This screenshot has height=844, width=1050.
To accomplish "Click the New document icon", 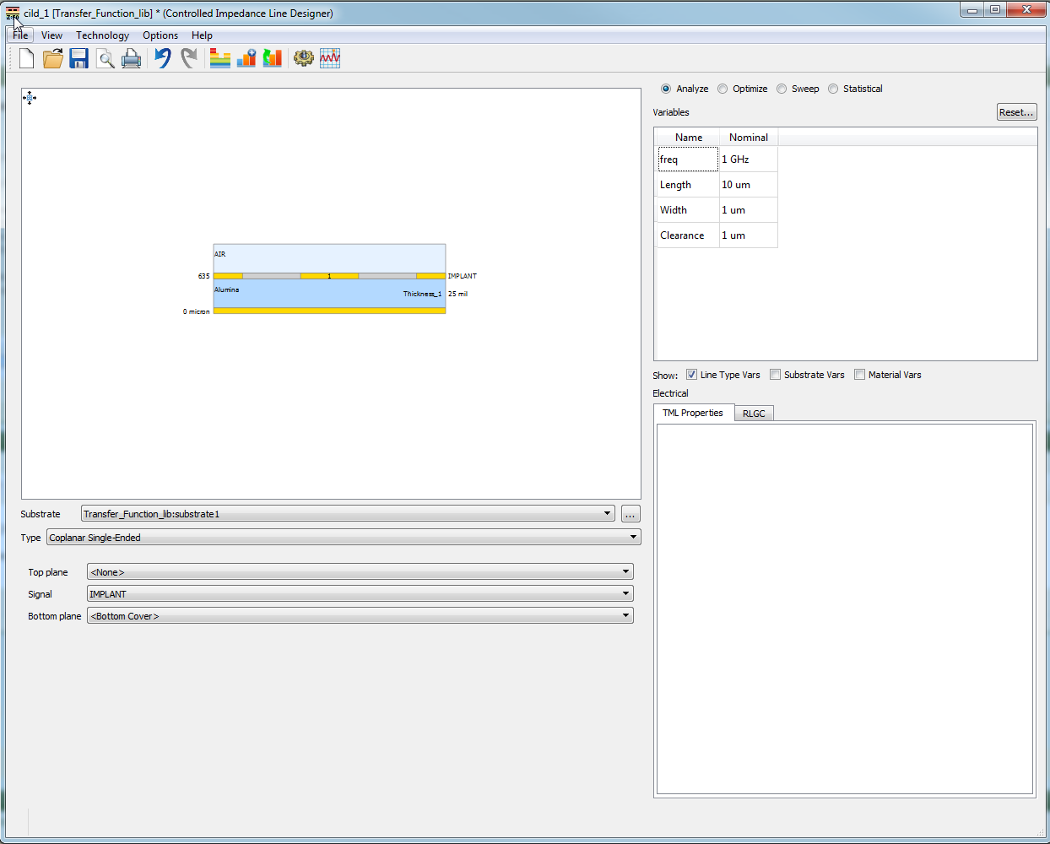I will pos(26,58).
